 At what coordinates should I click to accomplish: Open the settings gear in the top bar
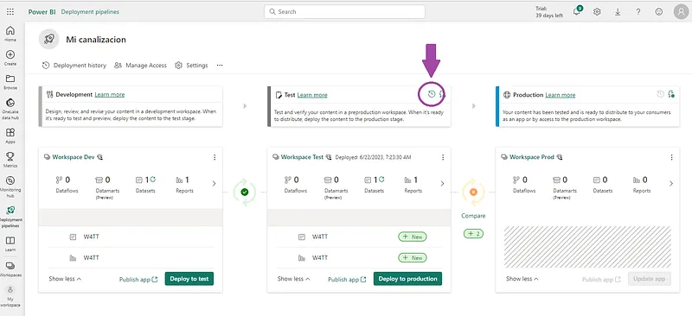pos(597,12)
